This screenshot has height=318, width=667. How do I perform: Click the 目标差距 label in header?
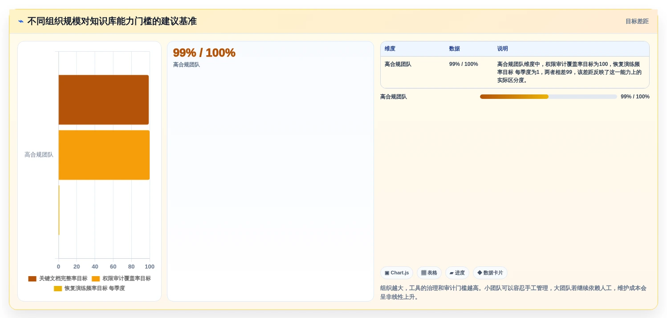[x=637, y=21]
